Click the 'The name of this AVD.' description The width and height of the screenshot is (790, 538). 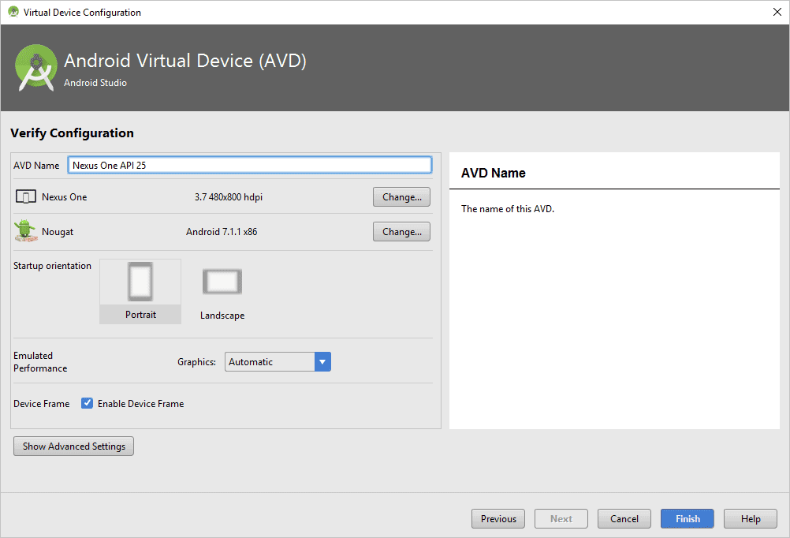(x=507, y=209)
